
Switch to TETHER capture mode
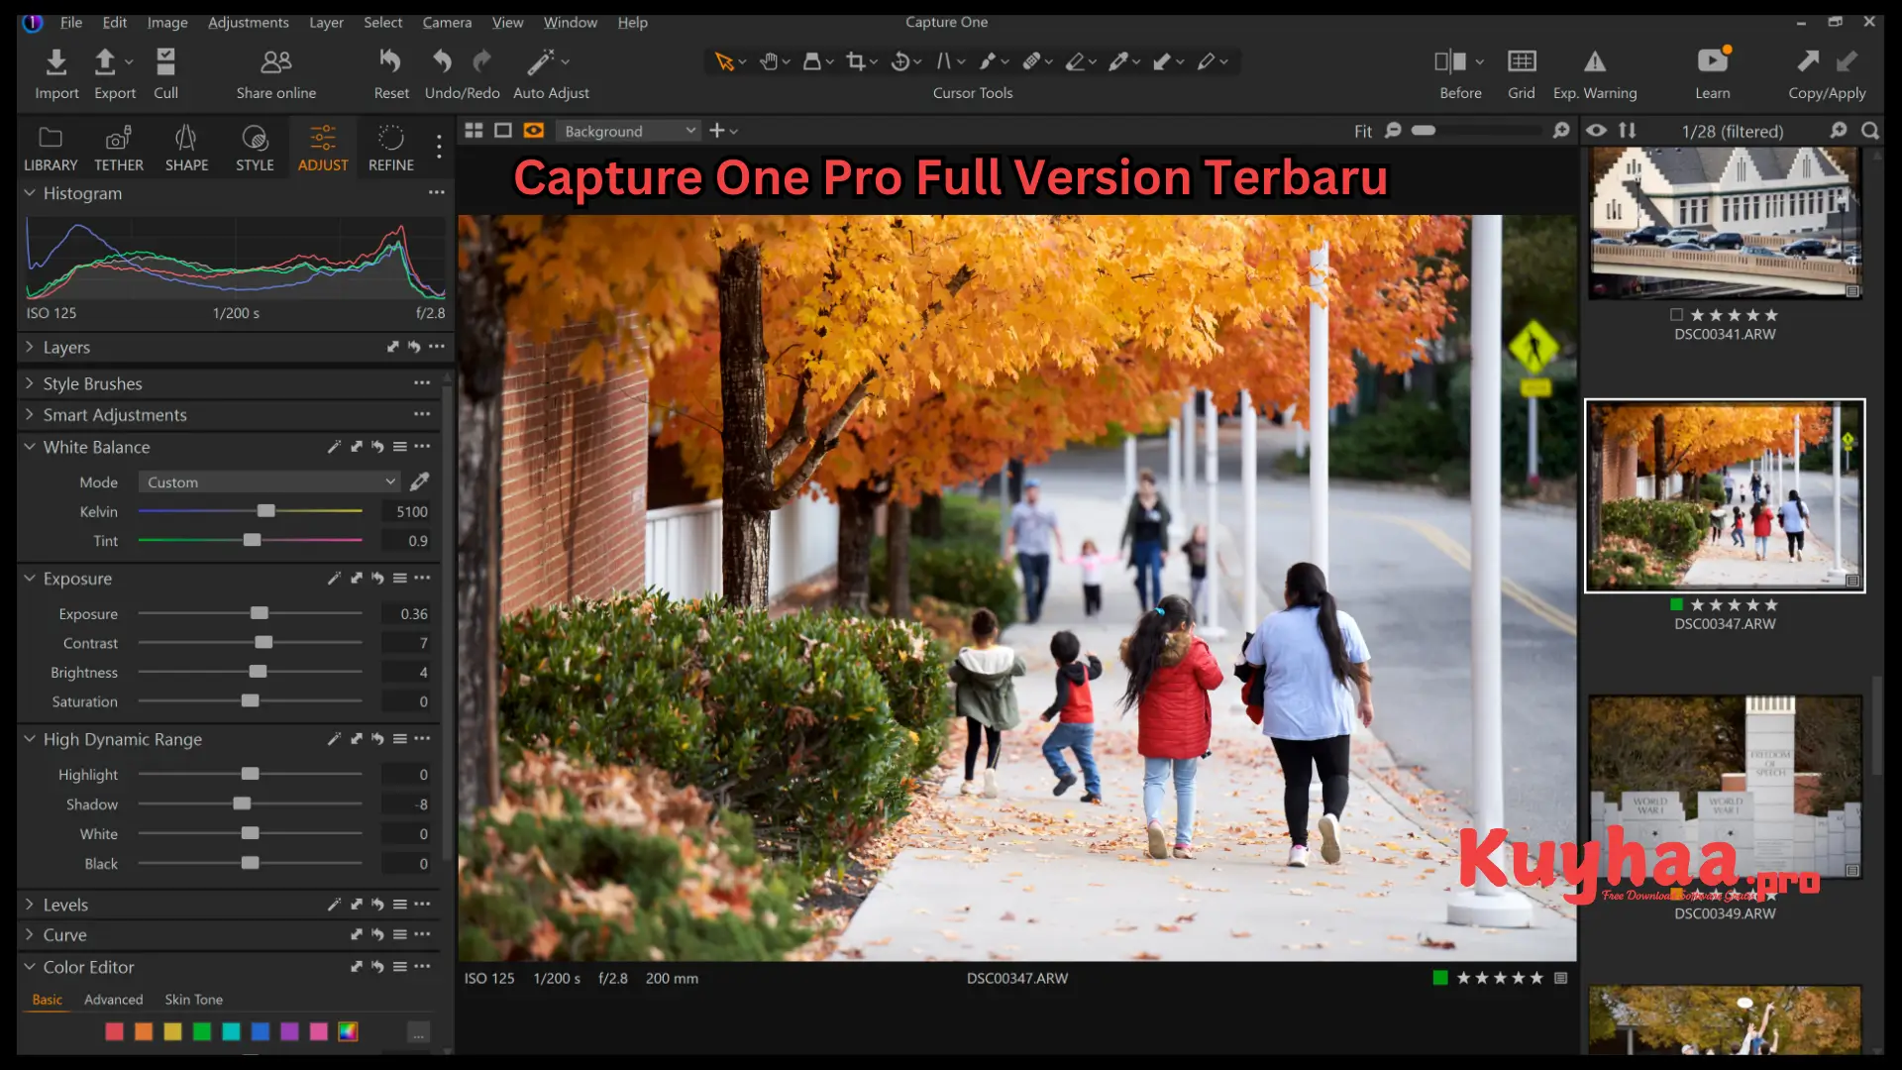coord(119,145)
